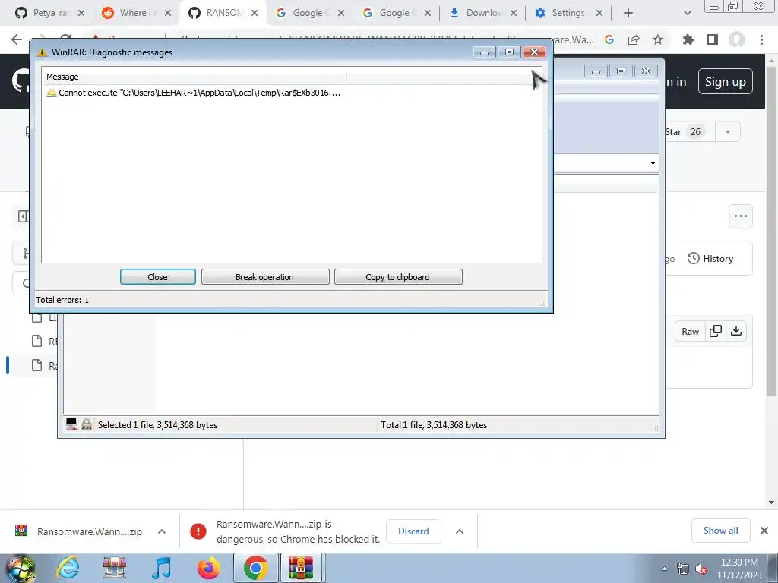Click the GitHub logo in page header
This screenshot has height=583, width=778.
coord(20,80)
